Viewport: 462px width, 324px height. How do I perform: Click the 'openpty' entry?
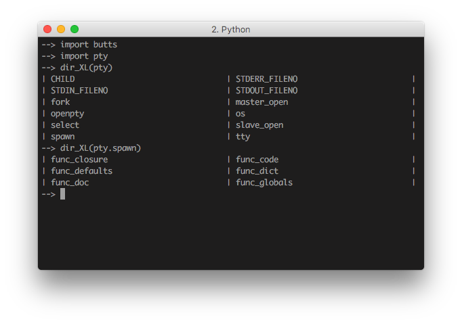tap(68, 114)
